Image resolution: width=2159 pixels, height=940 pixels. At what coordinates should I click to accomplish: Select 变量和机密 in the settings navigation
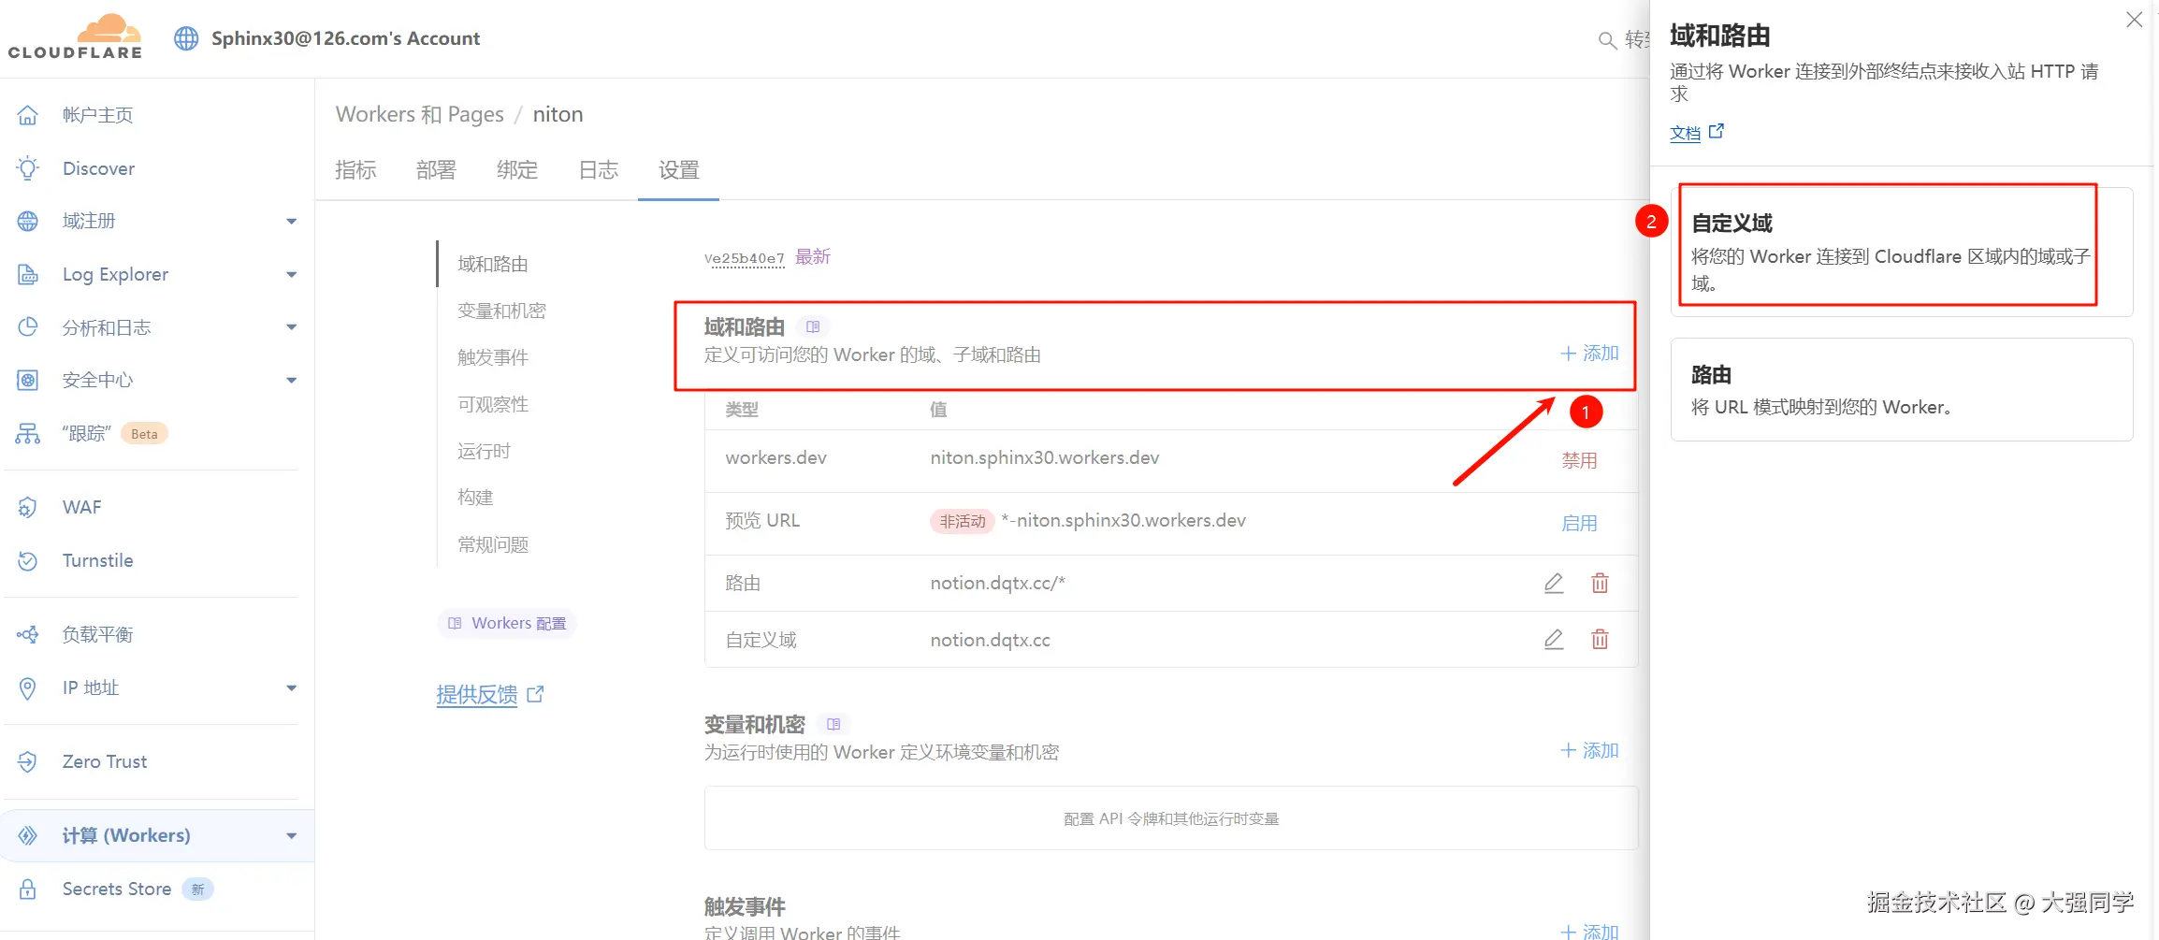(x=501, y=311)
